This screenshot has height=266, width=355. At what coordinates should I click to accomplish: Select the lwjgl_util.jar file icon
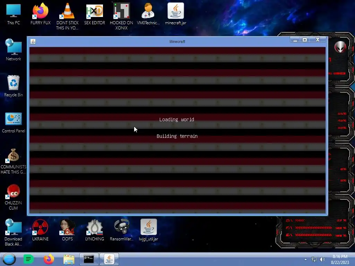pos(148,230)
